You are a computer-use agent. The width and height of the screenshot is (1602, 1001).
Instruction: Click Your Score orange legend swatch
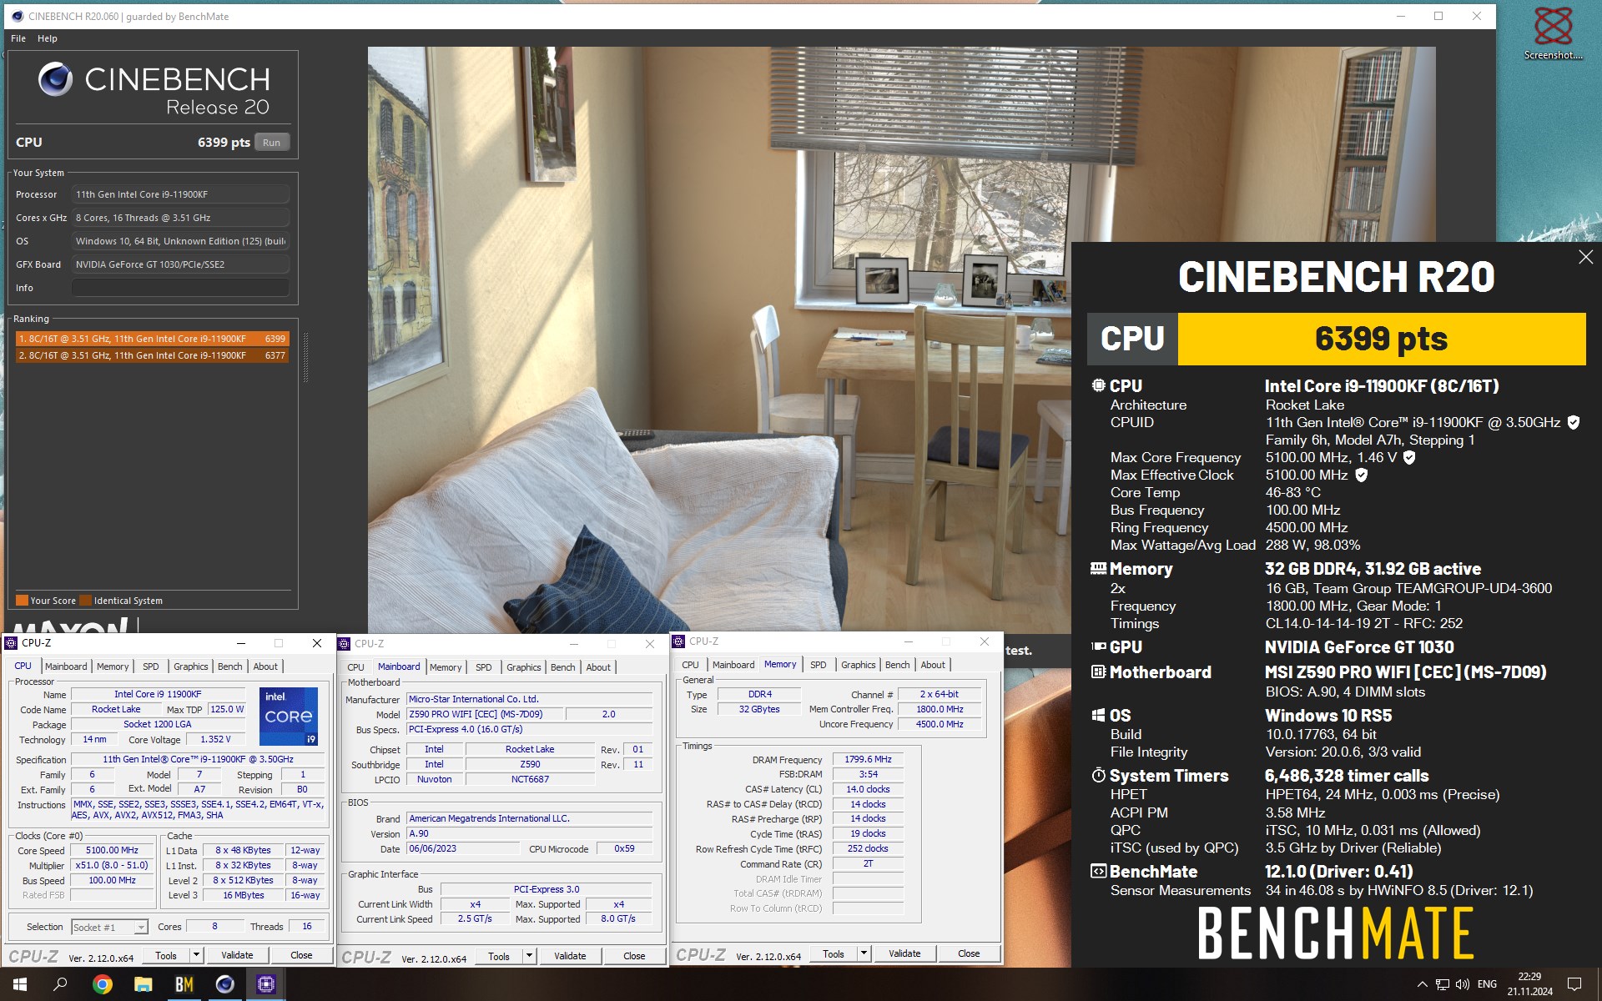(x=22, y=600)
